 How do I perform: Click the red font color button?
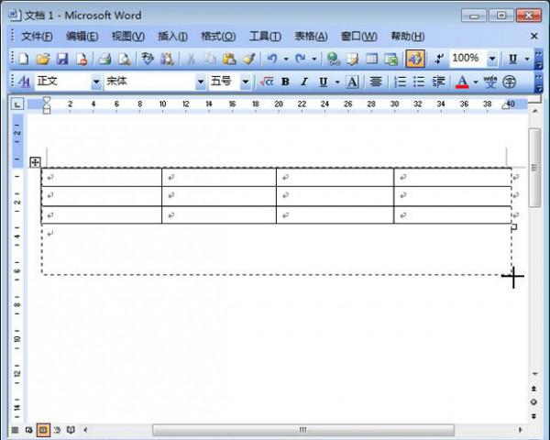461,82
